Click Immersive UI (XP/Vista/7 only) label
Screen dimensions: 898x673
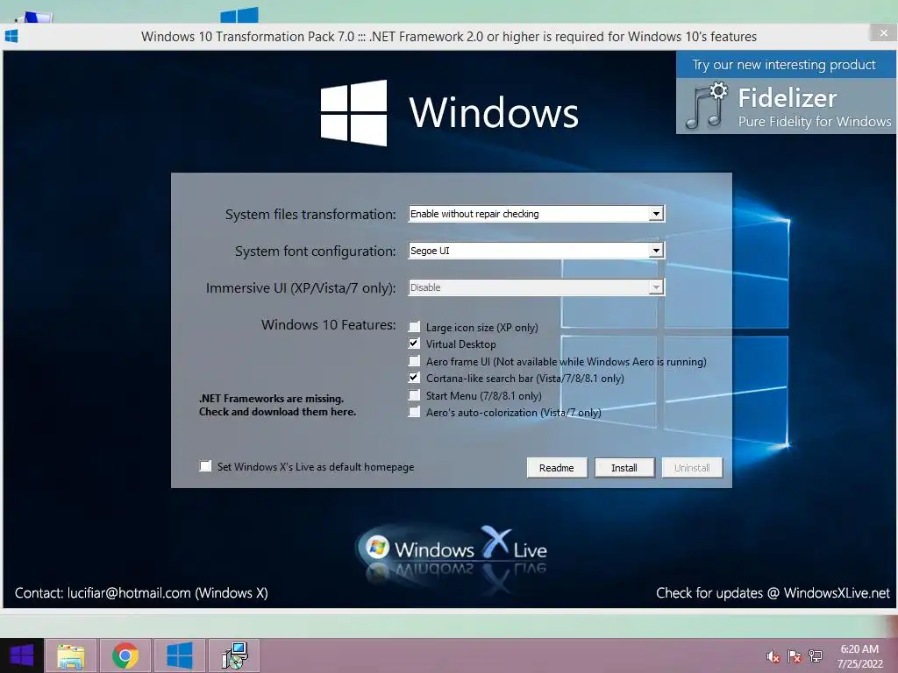click(302, 287)
